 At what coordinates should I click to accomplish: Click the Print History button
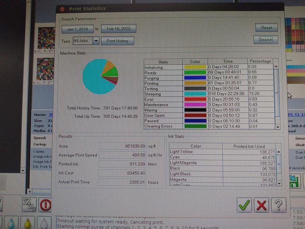click(x=118, y=41)
